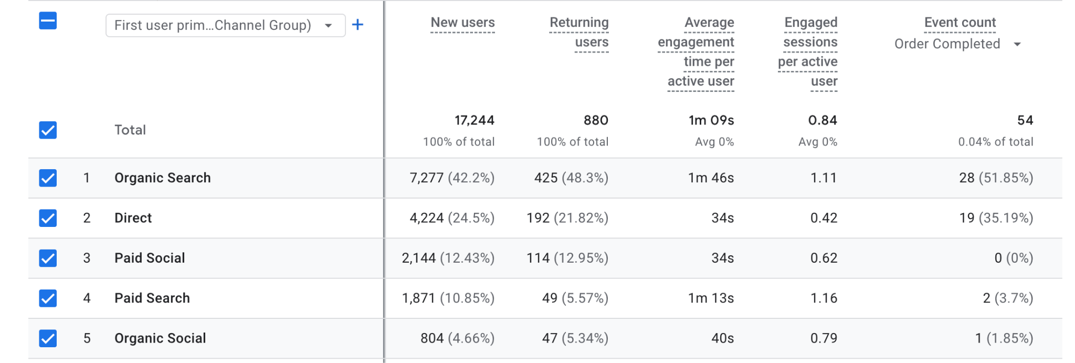Sort by Engaged sessions per active user

pos(808,51)
